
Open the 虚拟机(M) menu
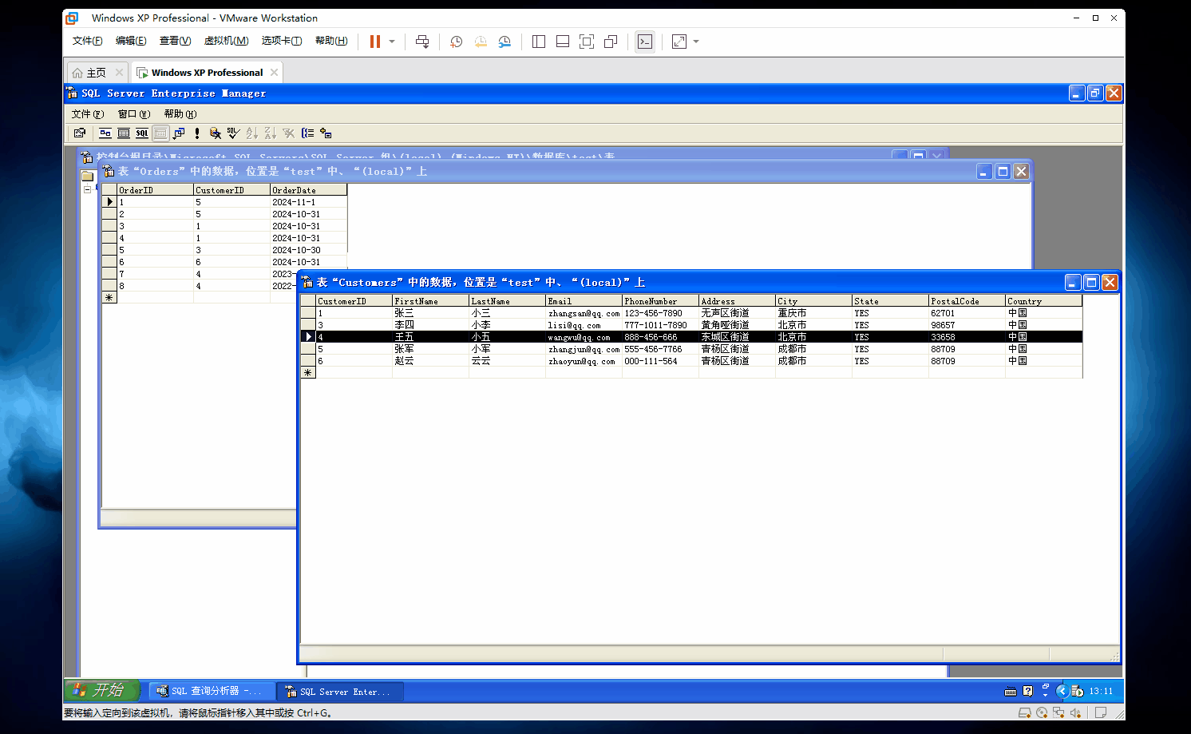click(226, 41)
